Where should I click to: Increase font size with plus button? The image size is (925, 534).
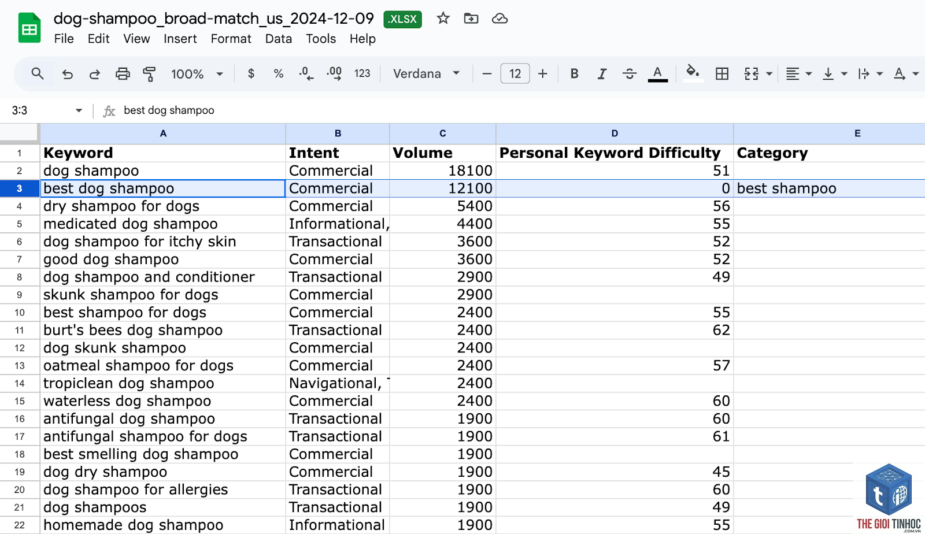pos(542,73)
